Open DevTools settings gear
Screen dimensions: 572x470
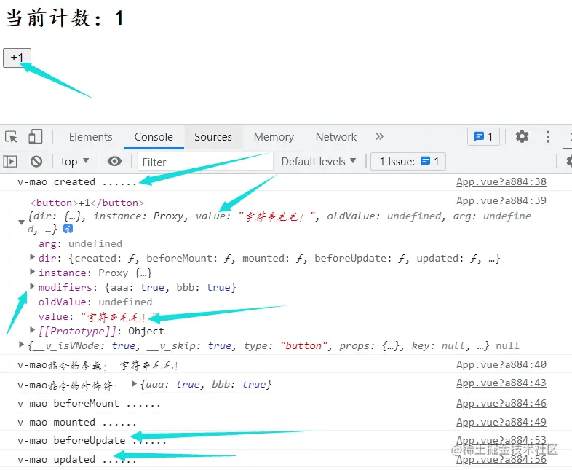pos(522,136)
